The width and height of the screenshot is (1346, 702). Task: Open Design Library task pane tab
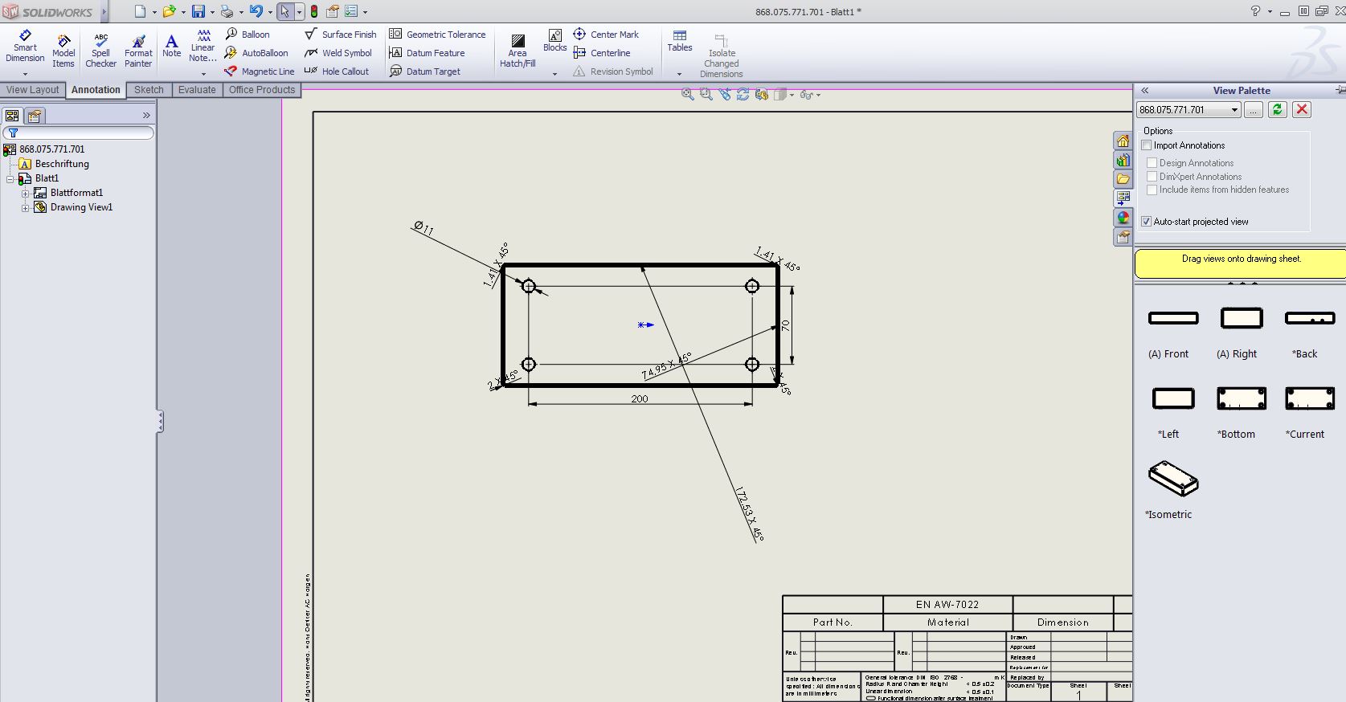coord(1123,160)
